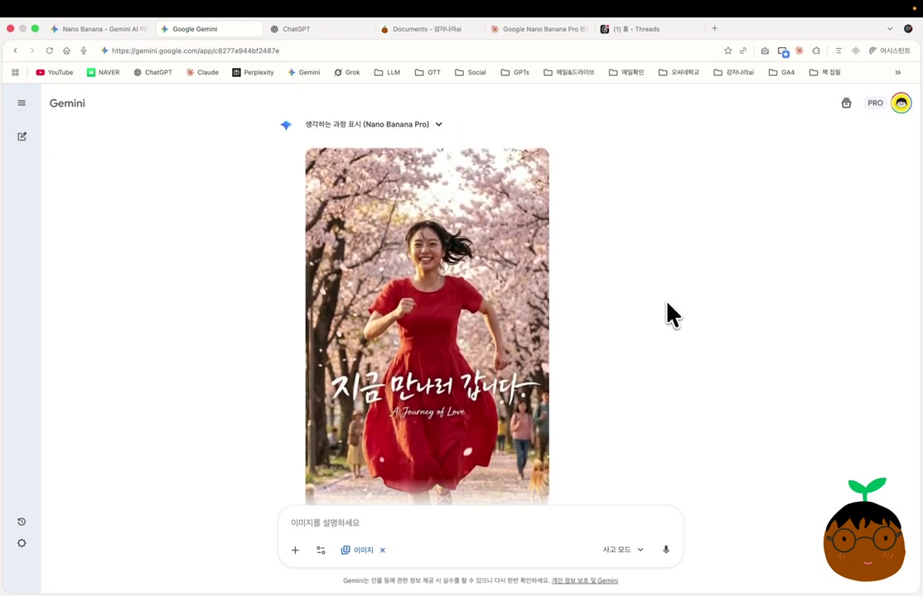Open the apps grid icon in bookmarks bar
923x596 pixels.
pos(15,72)
